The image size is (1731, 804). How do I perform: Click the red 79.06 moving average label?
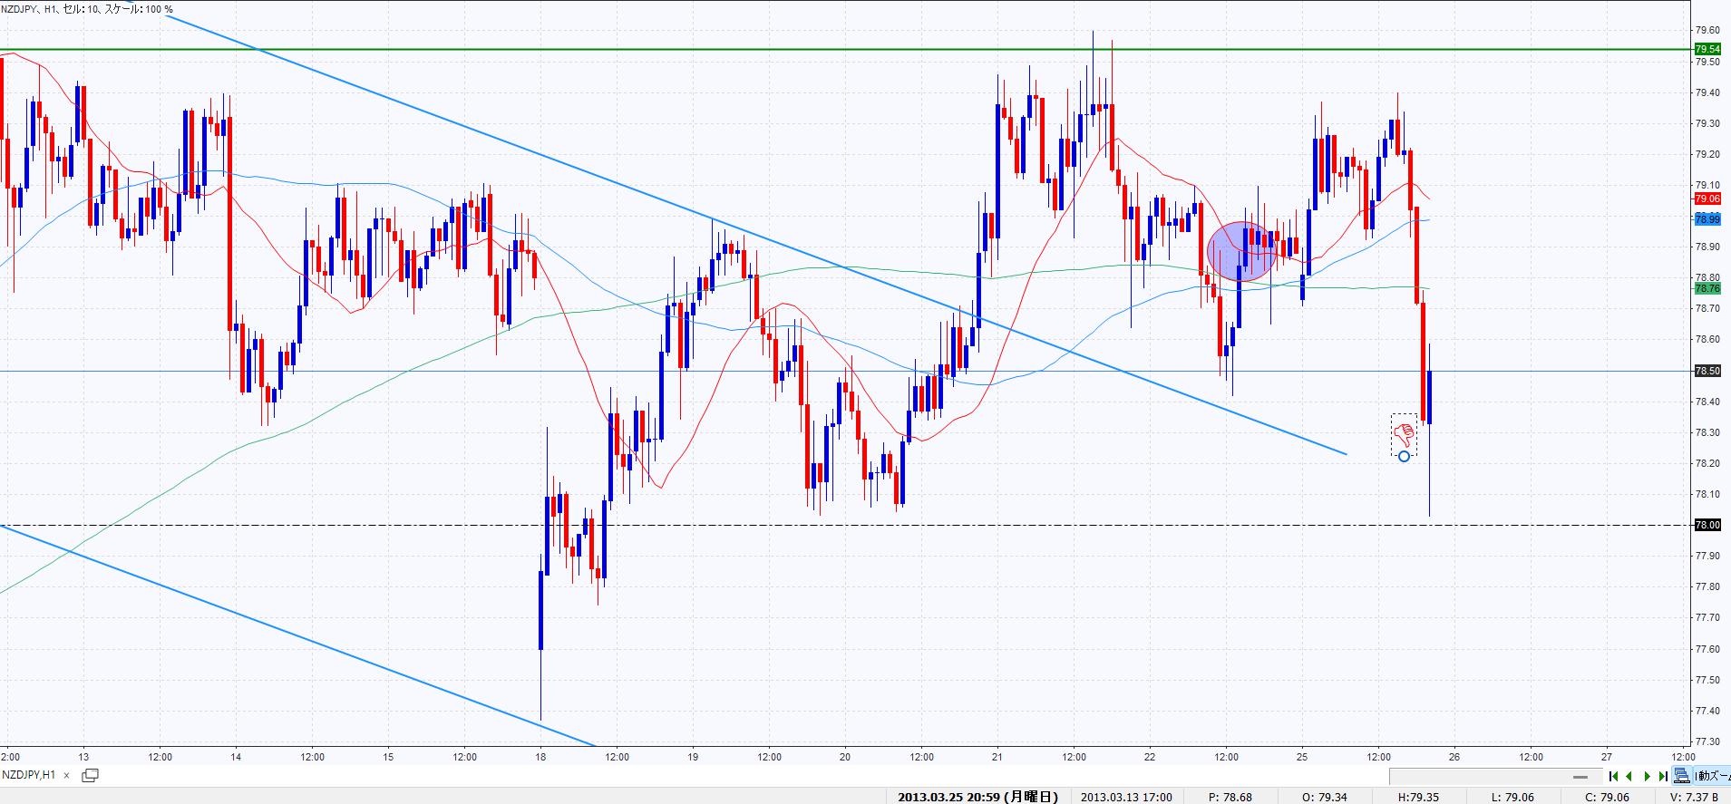point(1707,199)
